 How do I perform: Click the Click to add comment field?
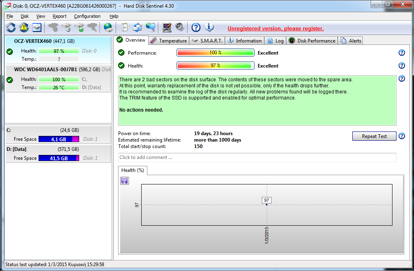coord(257,157)
